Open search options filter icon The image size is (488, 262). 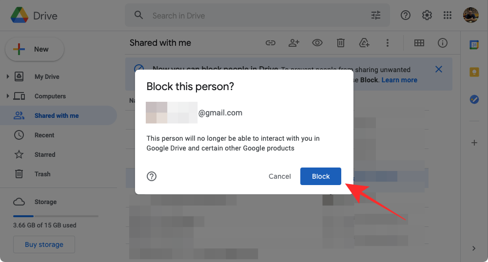(x=376, y=16)
